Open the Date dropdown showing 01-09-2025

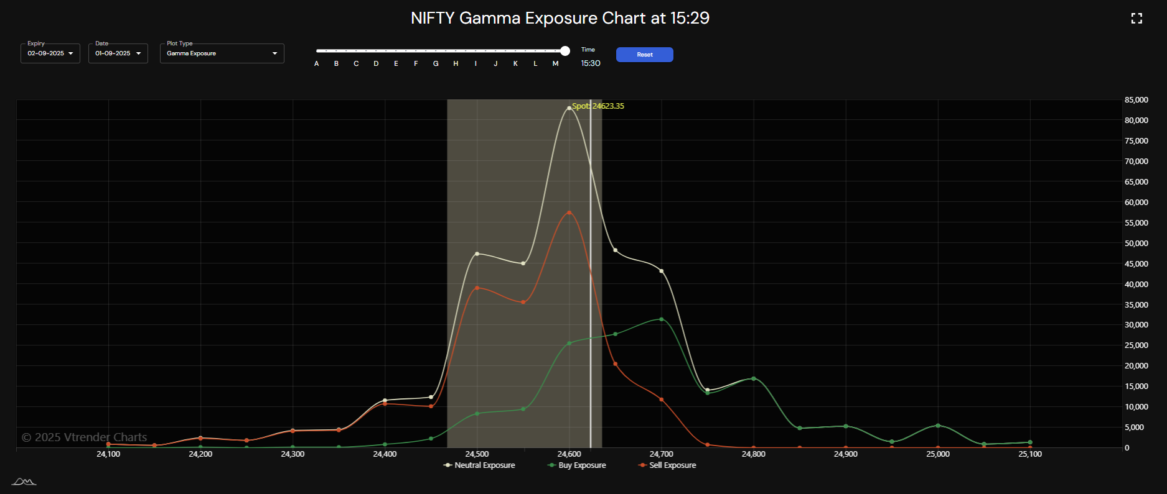tap(118, 53)
